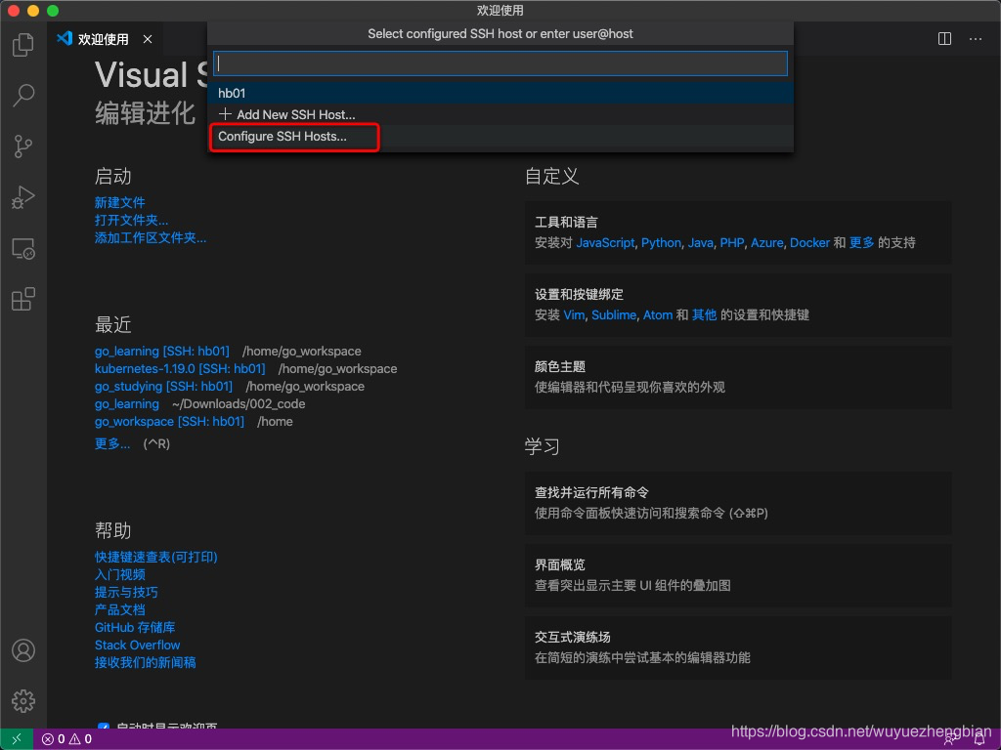Open Source Control view icon
The width and height of the screenshot is (1001, 750).
click(x=23, y=146)
